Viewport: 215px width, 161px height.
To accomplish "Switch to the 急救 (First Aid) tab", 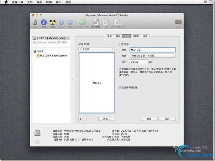I will (109, 36).
